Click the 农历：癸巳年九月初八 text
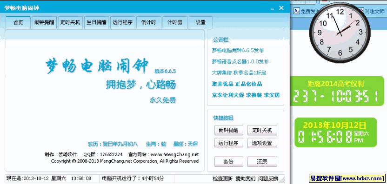387x184 pixels. click(x=113, y=144)
